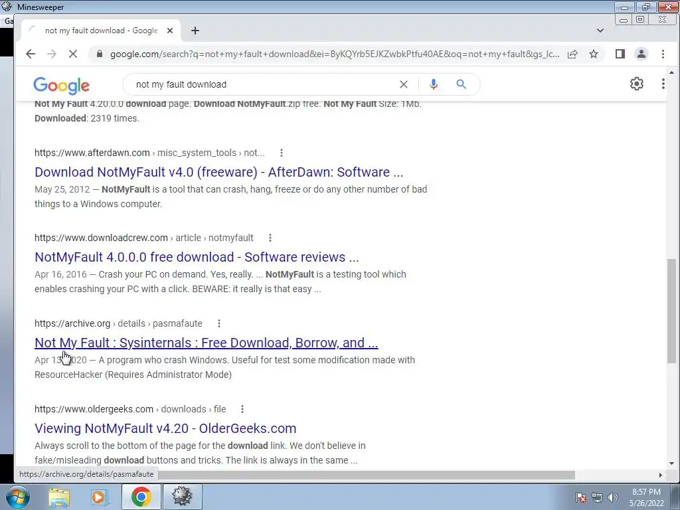Image resolution: width=680 pixels, height=510 pixels.
Task: Click the scroll up arrow
Action: pyautogui.click(x=672, y=72)
